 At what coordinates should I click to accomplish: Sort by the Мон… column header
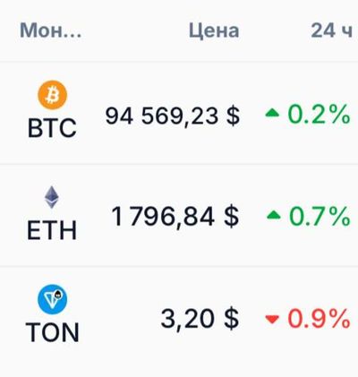pyautogui.click(x=50, y=30)
